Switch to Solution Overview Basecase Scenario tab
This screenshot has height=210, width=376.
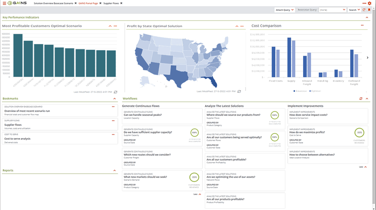53,3
